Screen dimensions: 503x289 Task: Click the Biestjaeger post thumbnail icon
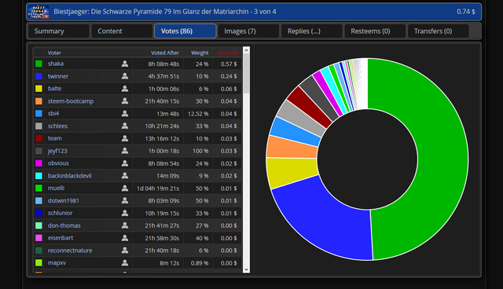pos(39,12)
